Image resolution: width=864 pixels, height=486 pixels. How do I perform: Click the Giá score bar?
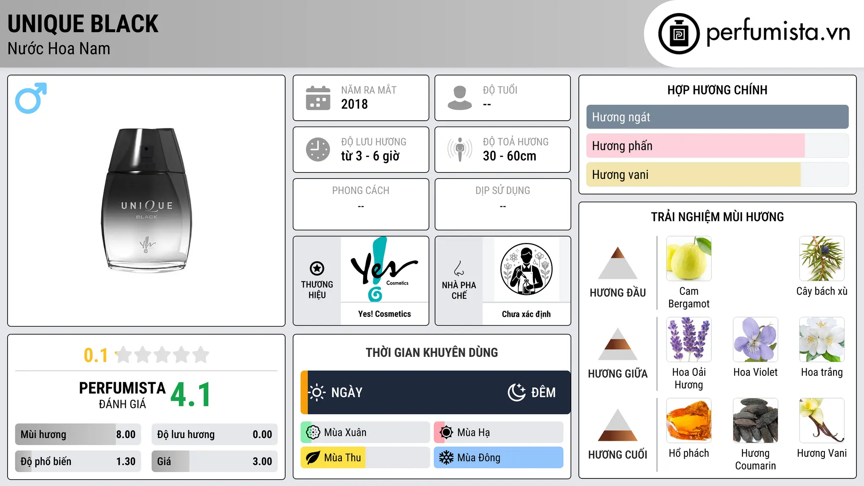click(215, 461)
